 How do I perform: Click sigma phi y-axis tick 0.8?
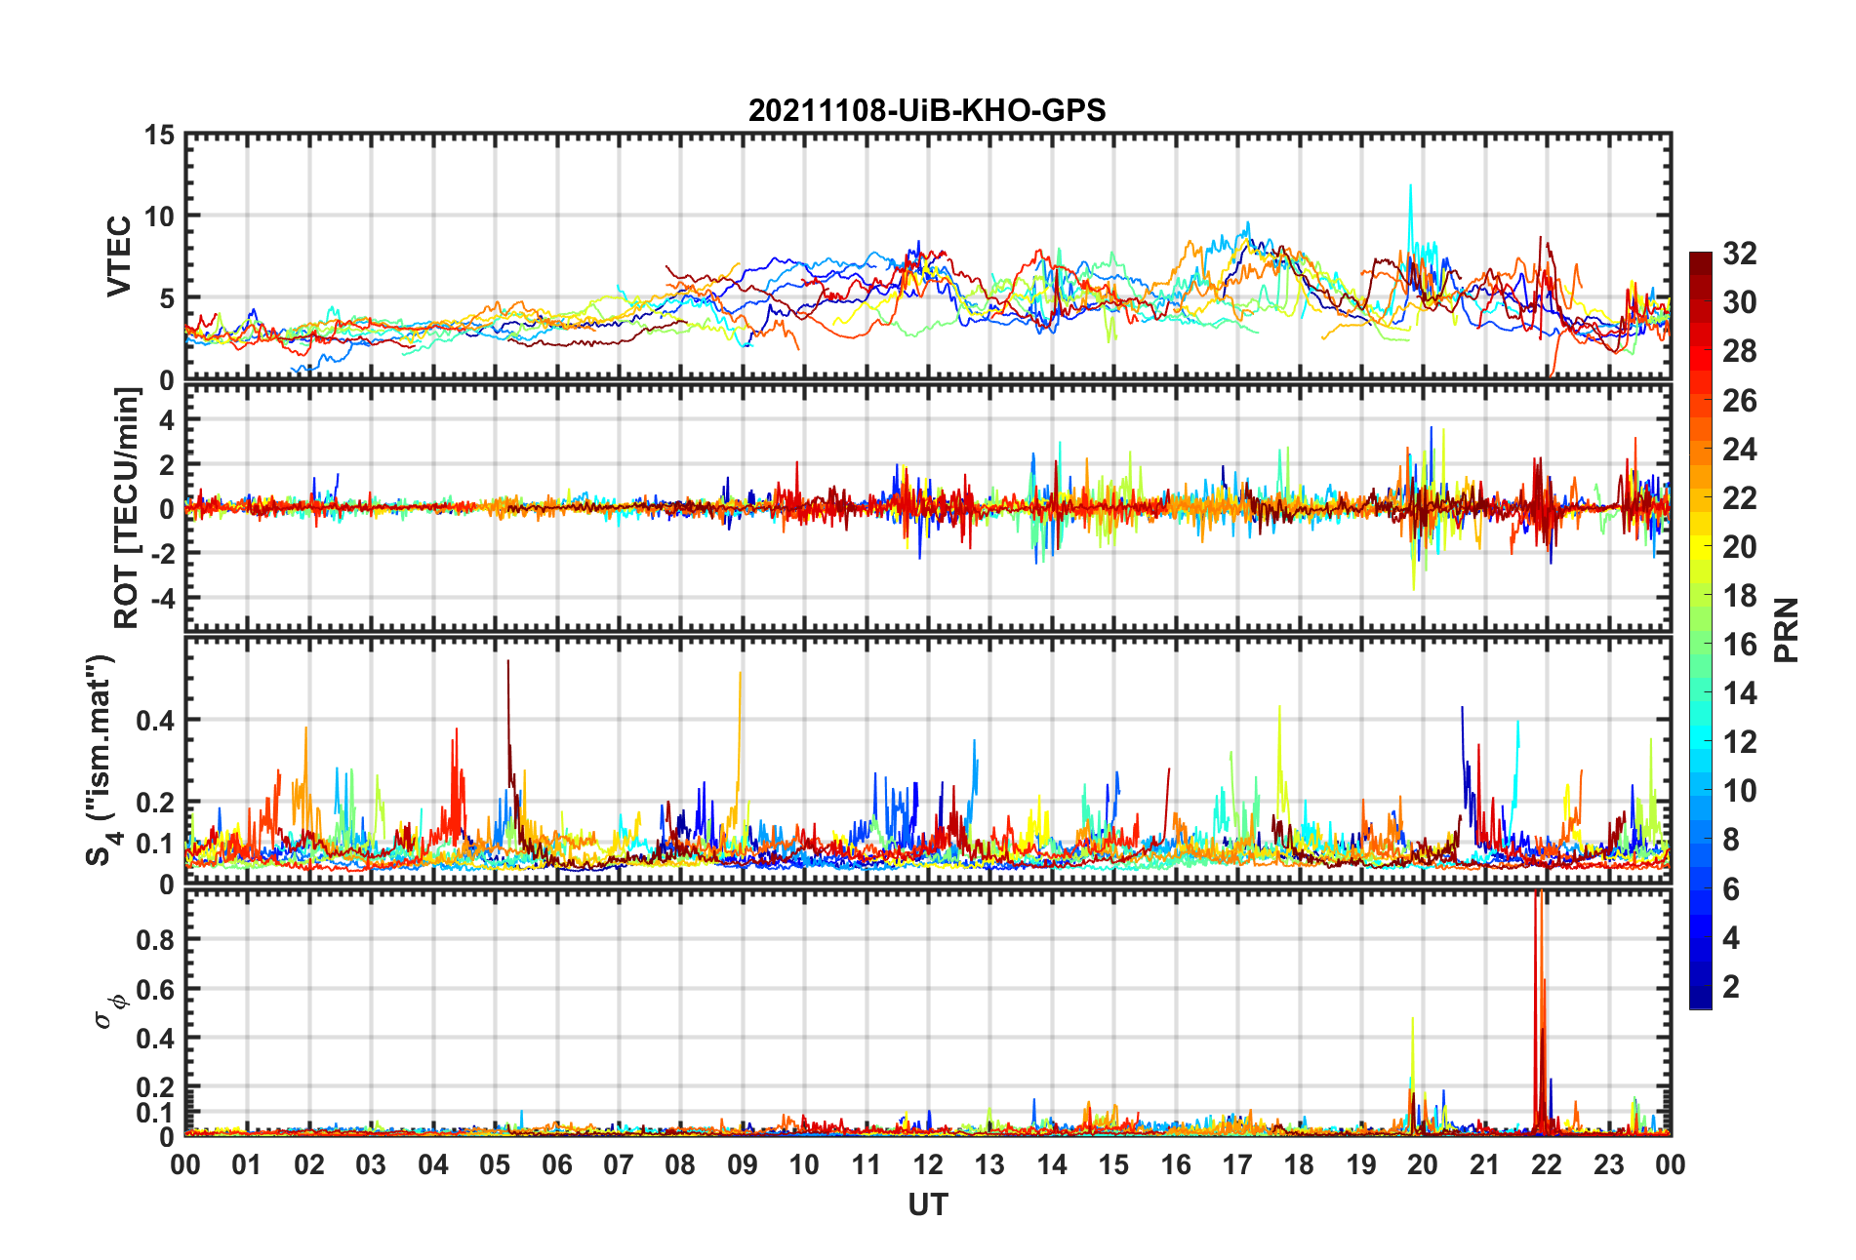(155, 940)
